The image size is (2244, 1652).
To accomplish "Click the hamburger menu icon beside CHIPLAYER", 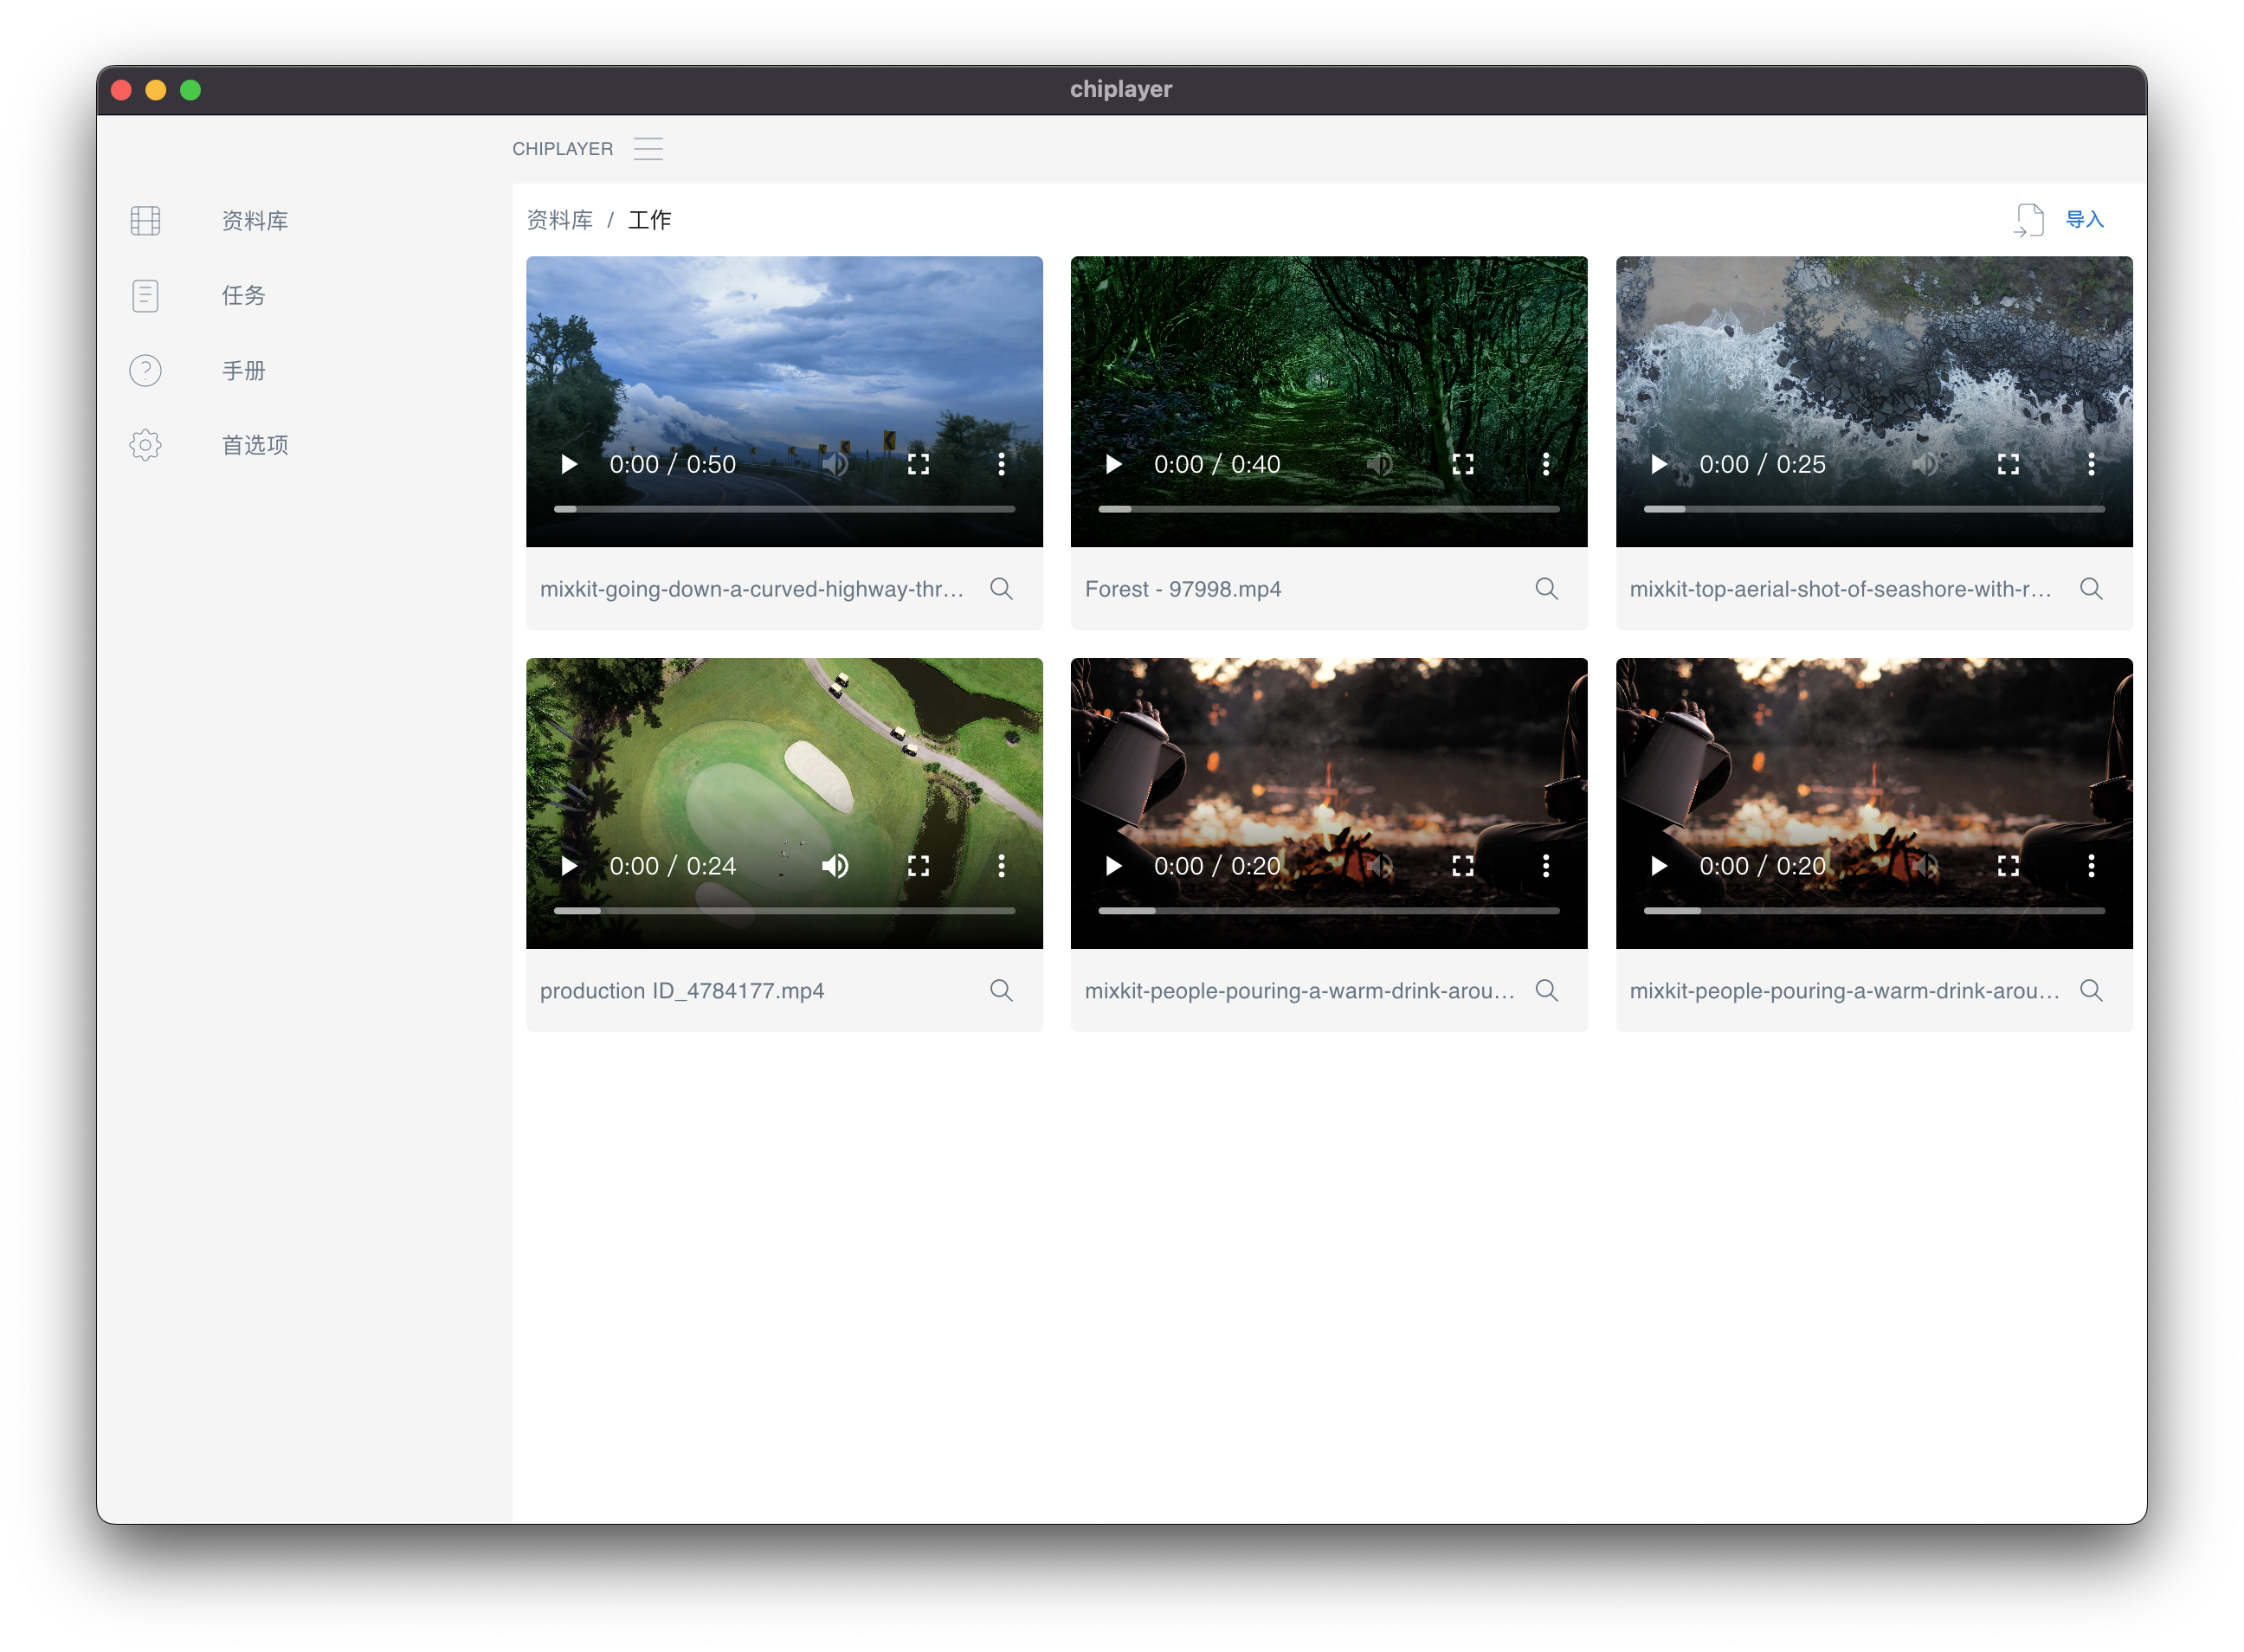I will [x=648, y=149].
